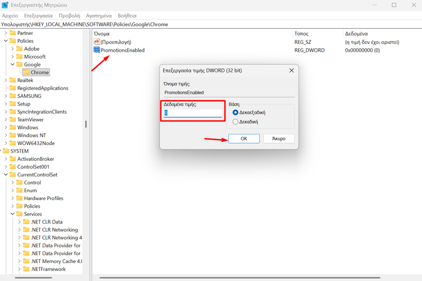This screenshot has height=281, width=422.
Task: Click the .NETFramework folder icon
Action: coord(26,269)
